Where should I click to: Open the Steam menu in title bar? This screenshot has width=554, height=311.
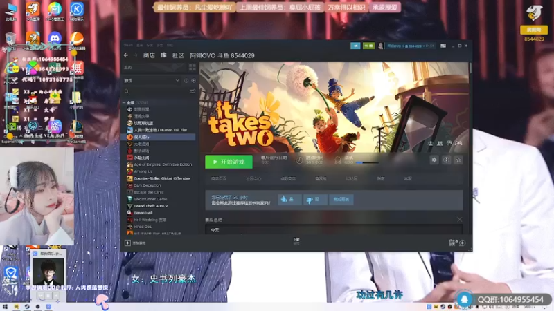pos(128,45)
